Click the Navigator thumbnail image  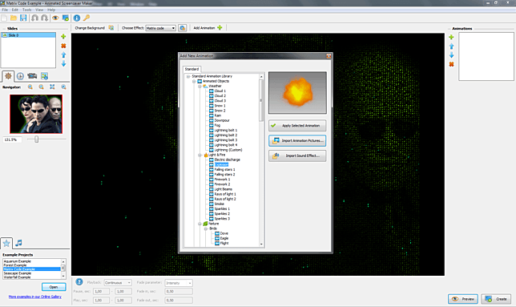36,114
